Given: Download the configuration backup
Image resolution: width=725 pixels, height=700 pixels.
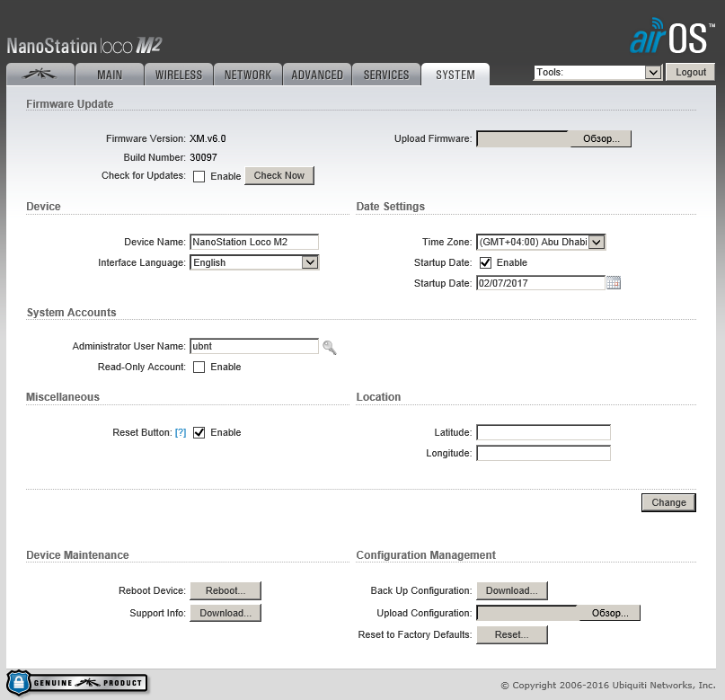Looking at the screenshot, I should pyautogui.click(x=512, y=590).
